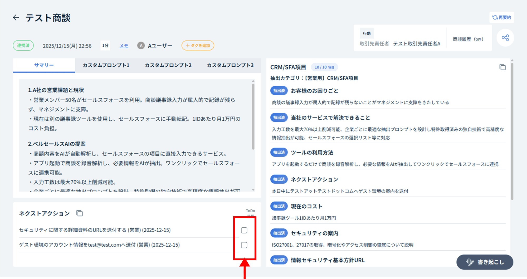The height and width of the screenshot is (279, 527).
Task: Check ToDo box for セキュリティ詳細資料 action
Action: [244, 230]
